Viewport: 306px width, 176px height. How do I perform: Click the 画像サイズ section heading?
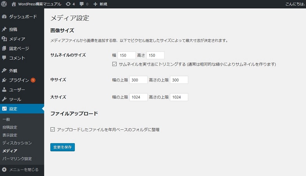pyautogui.click(x=62, y=31)
